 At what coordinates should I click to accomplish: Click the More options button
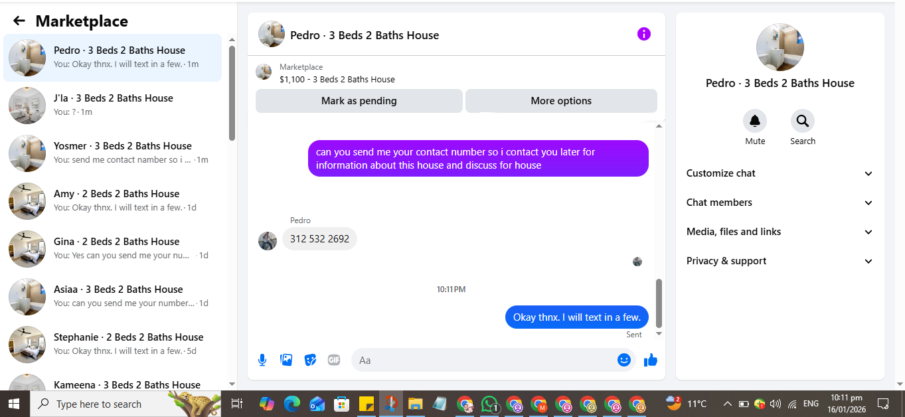pyautogui.click(x=561, y=101)
